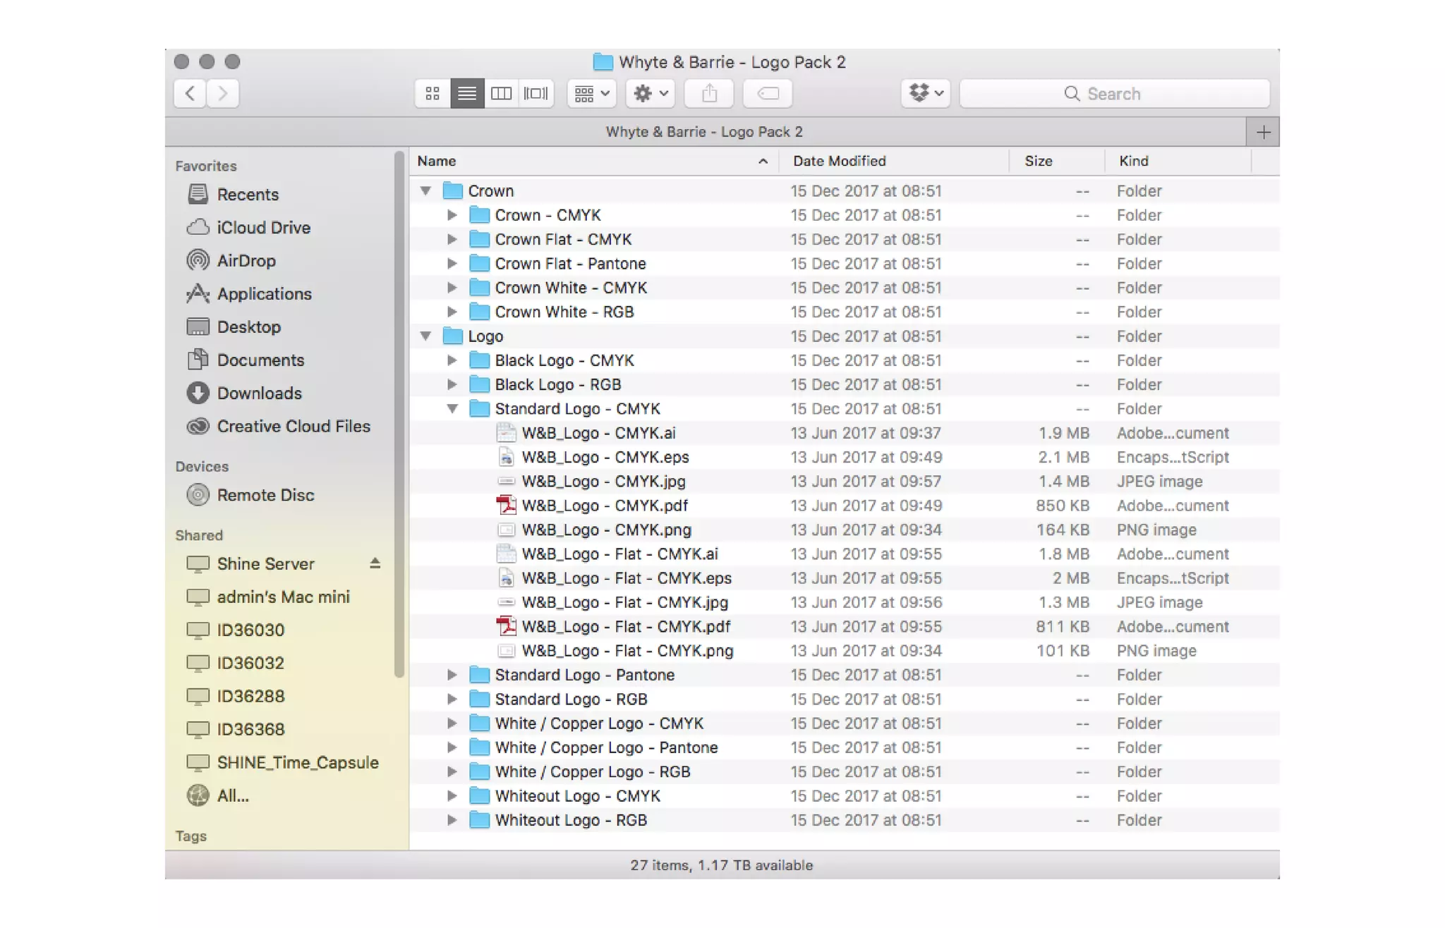Viewport: 1445px width, 928px height.
Task: Sort files by Date Modified column
Action: click(x=839, y=161)
